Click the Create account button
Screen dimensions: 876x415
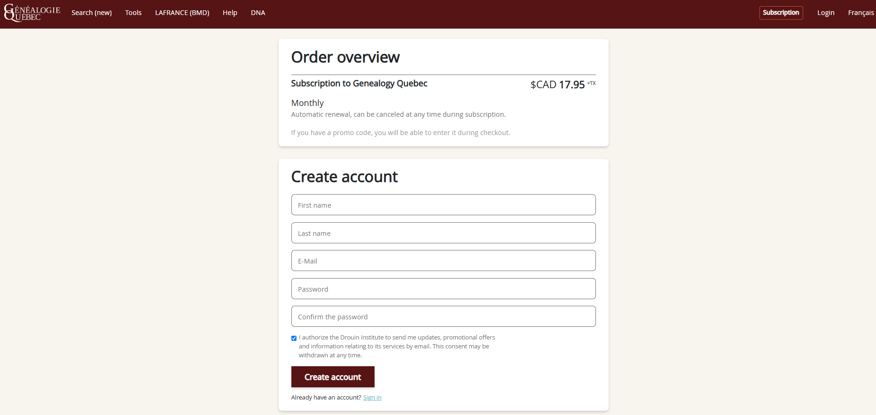333,377
